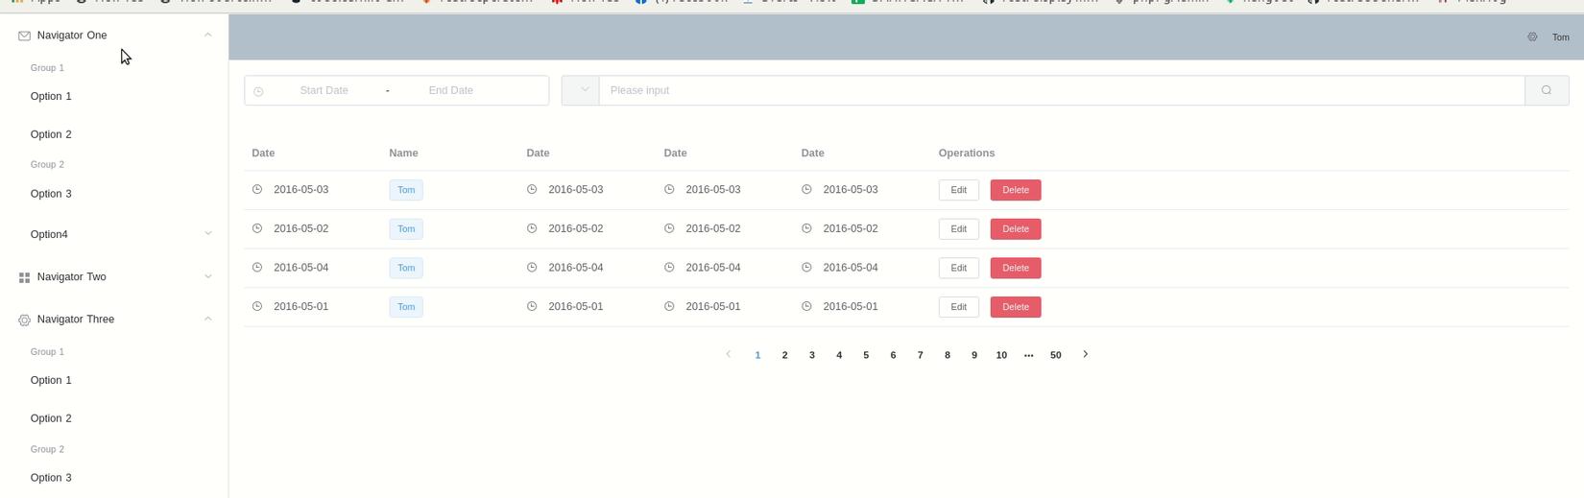Click the Navigator Two grid icon
This screenshot has width=1584, height=498.
click(x=24, y=277)
